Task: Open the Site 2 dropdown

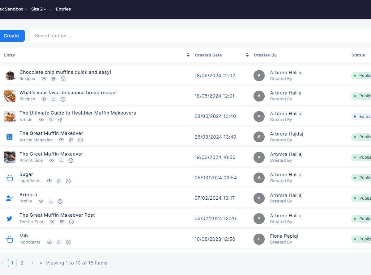Action: pyautogui.click(x=38, y=9)
